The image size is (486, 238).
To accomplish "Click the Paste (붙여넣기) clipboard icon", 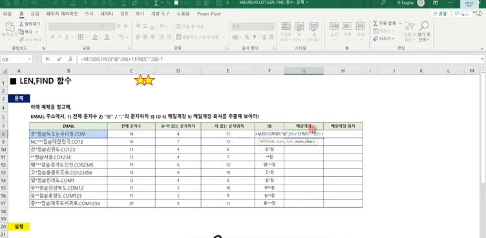I will point(10,27).
